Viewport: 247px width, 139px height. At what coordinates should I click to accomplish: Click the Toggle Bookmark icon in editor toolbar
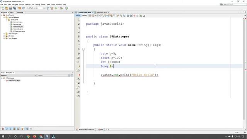[x=124, y=15]
